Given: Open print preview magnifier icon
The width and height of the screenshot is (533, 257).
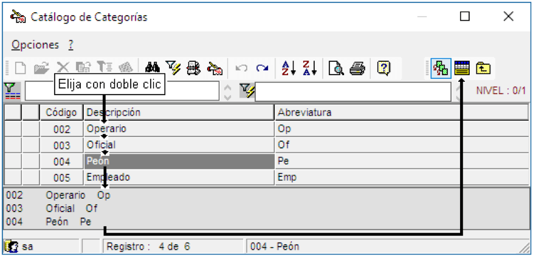Looking at the screenshot, I should tap(336, 68).
